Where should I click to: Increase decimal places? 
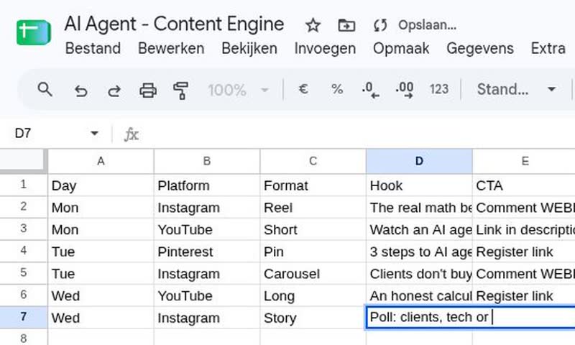point(405,90)
